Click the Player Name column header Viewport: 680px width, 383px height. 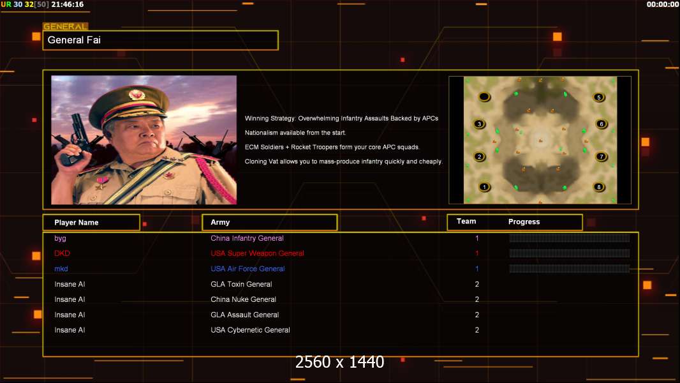point(91,223)
